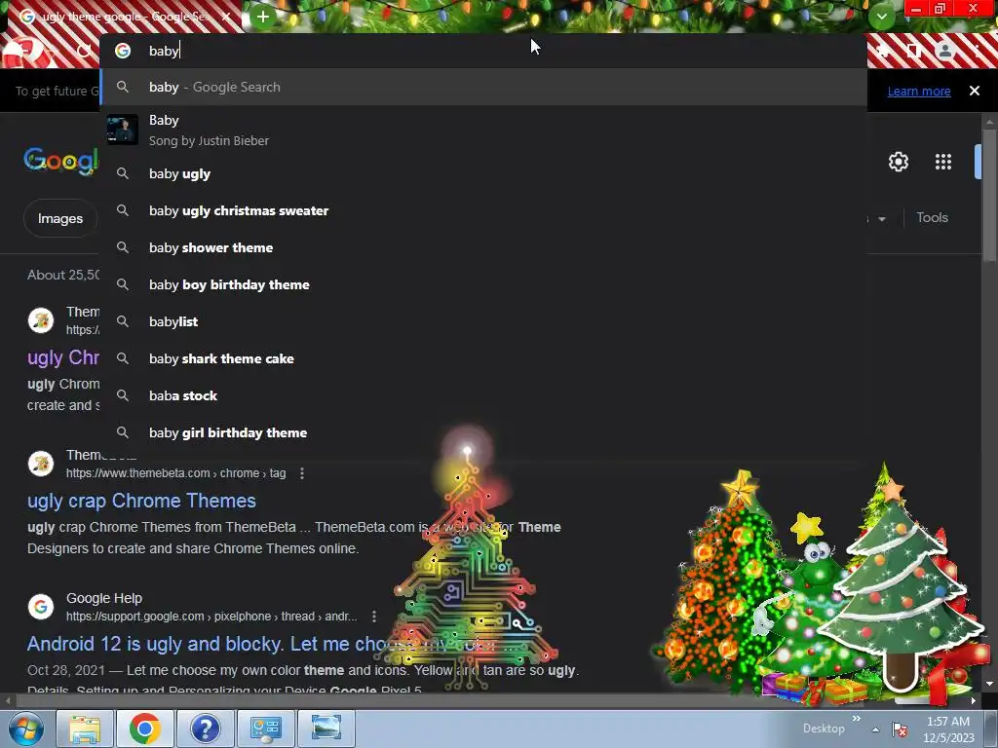The height and width of the screenshot is (748, 998).
Task: Open the Windows Start orb
Action: [26, 729]
